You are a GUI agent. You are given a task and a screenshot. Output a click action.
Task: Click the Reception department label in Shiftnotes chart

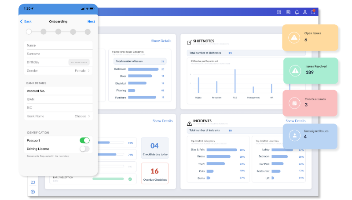[x=216, y=98]
